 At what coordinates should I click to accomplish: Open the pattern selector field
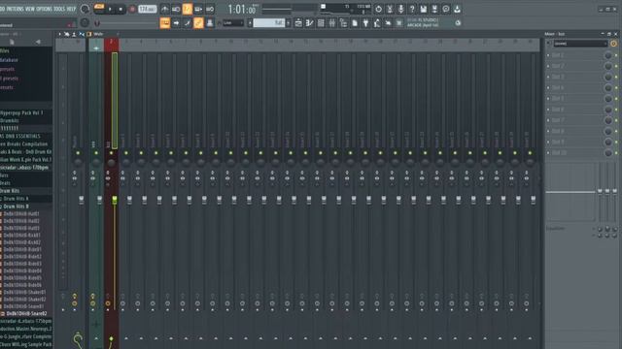point(269,23)
